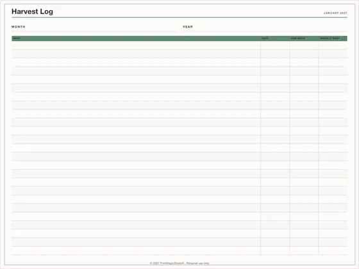Click the "WHAT" column header
The height and width of the screenshot is (269, 359).
point(17,38)
